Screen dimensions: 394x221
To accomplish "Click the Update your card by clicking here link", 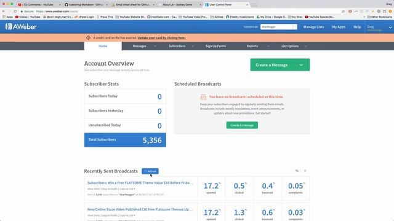I will coord(161,38).
